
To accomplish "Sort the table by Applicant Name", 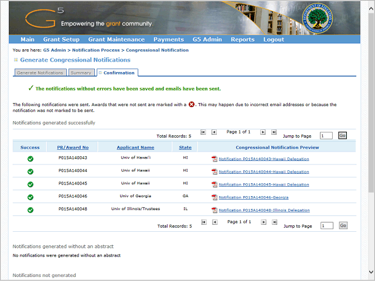I will (135, 148).
